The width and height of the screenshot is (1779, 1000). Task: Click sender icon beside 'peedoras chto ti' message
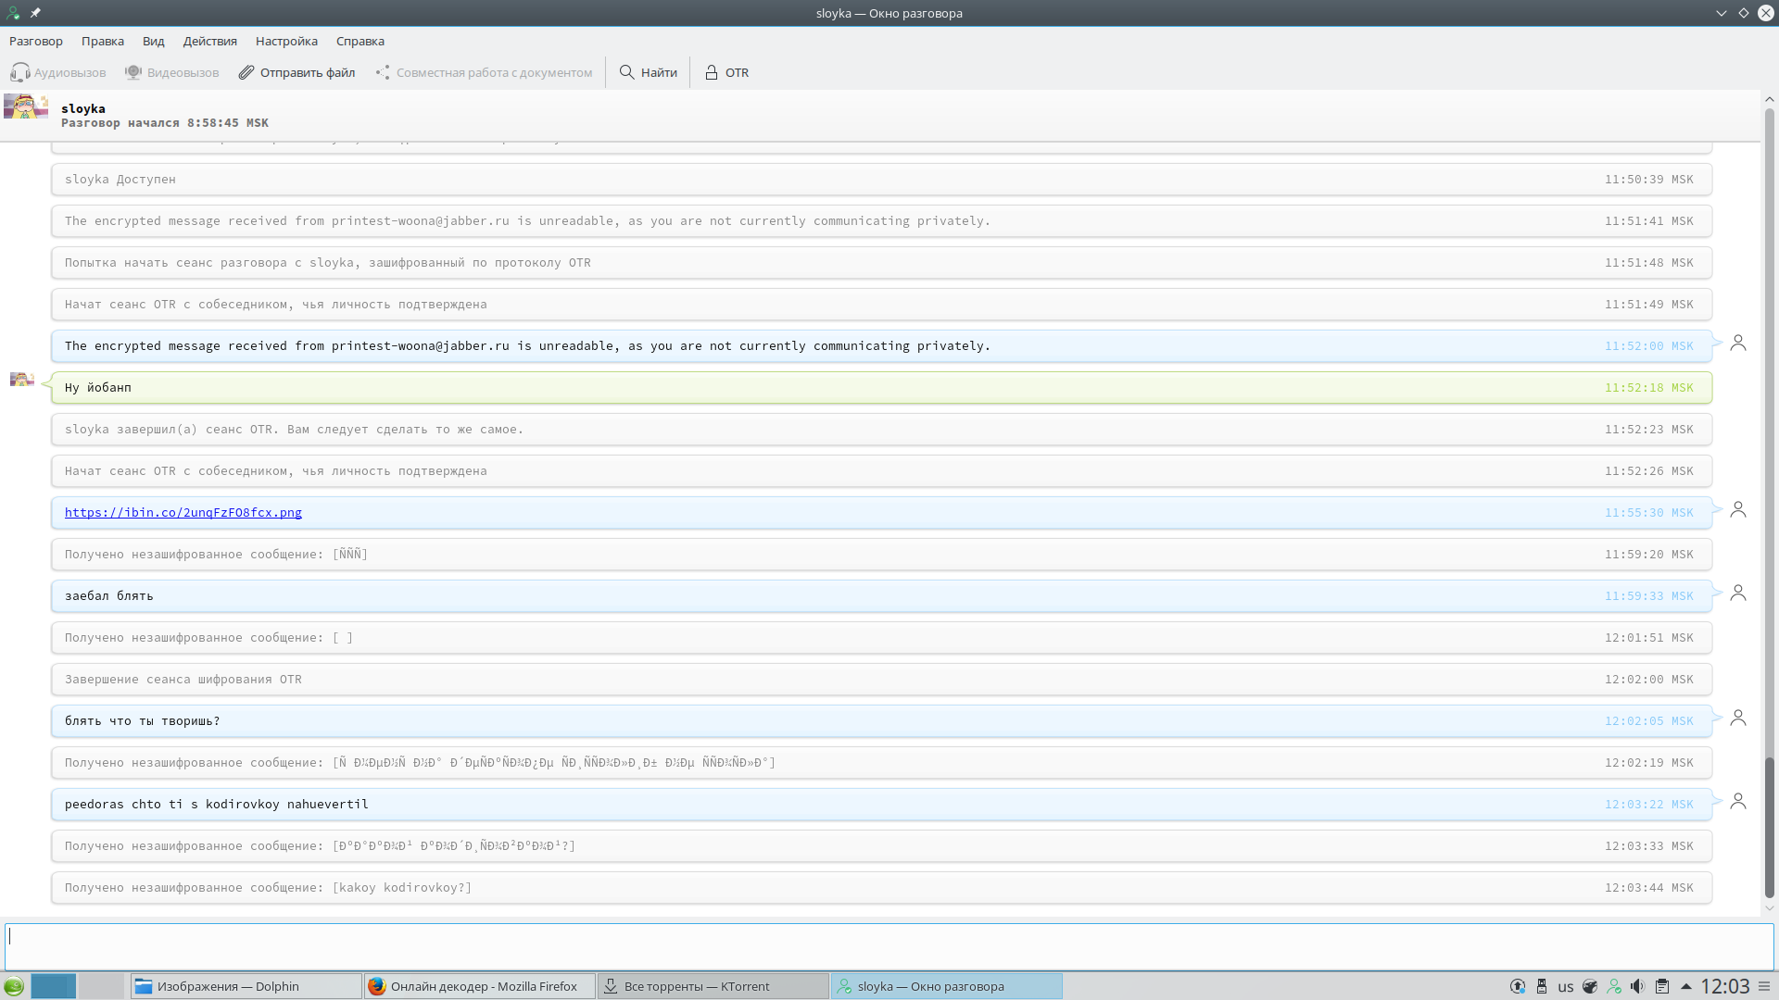pos(1738,802)
